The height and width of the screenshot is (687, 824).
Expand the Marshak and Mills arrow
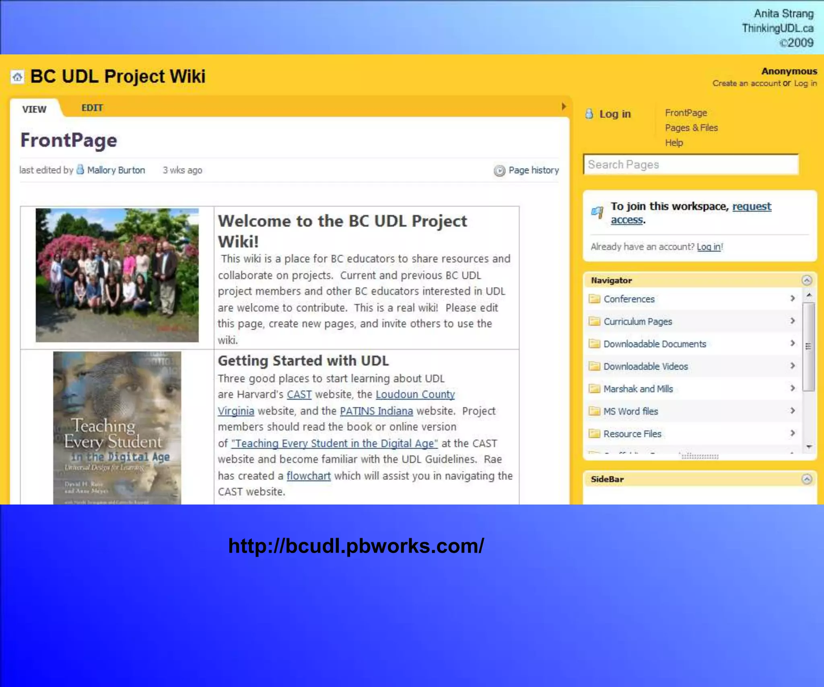(792, 388)
